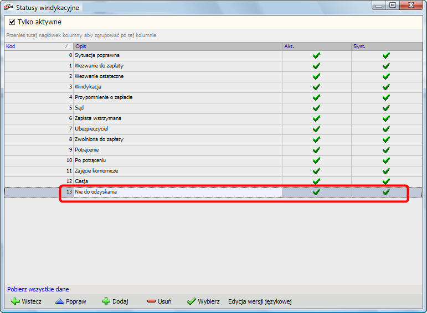
Task: Click Syst. checkmark for Wezwanie do zapłaty
Action: coord(386,66)
